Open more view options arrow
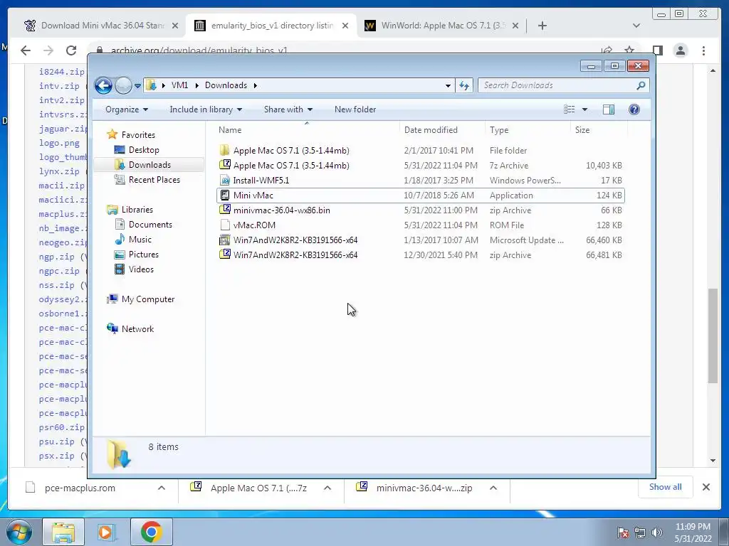 click(584, 109)
